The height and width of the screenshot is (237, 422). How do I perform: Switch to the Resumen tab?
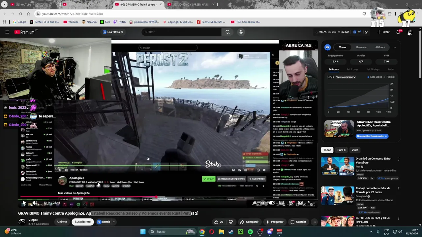361,47
